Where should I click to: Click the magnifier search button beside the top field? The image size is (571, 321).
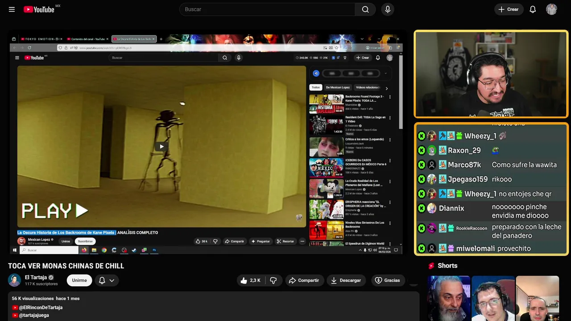365,9
